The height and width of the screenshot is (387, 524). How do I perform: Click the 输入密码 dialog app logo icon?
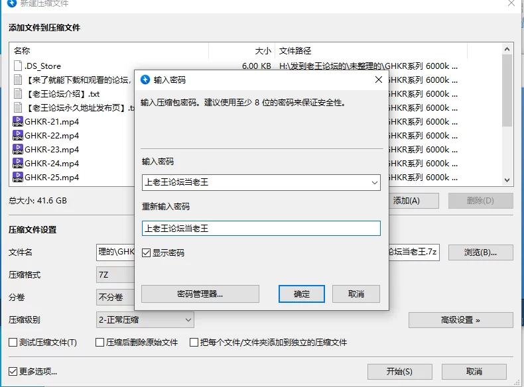click(145, 80)
